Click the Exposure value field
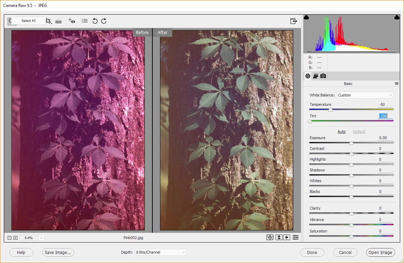 pos(386,138)
